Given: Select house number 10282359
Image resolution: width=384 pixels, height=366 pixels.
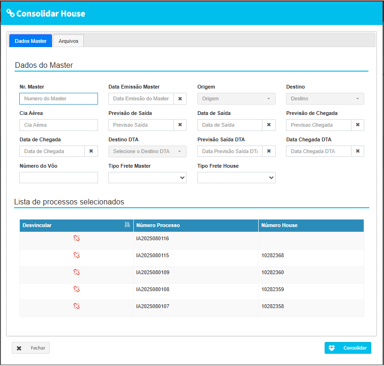Looking at the screenshot, I should pyautogui.click(x=273, y=289).
